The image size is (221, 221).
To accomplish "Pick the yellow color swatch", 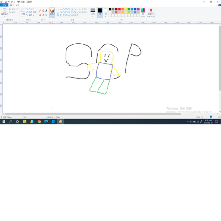I will (x=126, y=9).
